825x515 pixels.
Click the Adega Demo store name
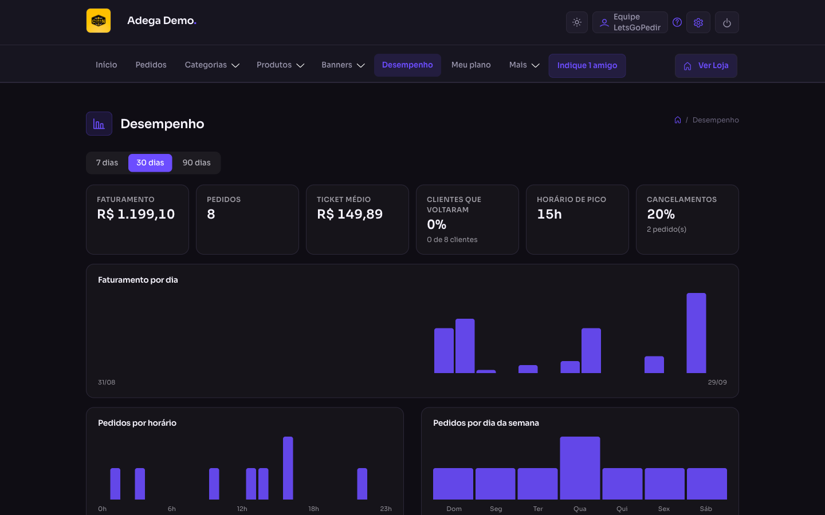coord(162,21)
